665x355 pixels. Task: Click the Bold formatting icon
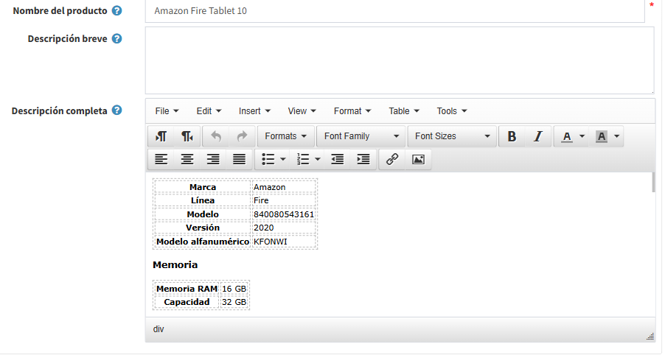tap(512, 136)
